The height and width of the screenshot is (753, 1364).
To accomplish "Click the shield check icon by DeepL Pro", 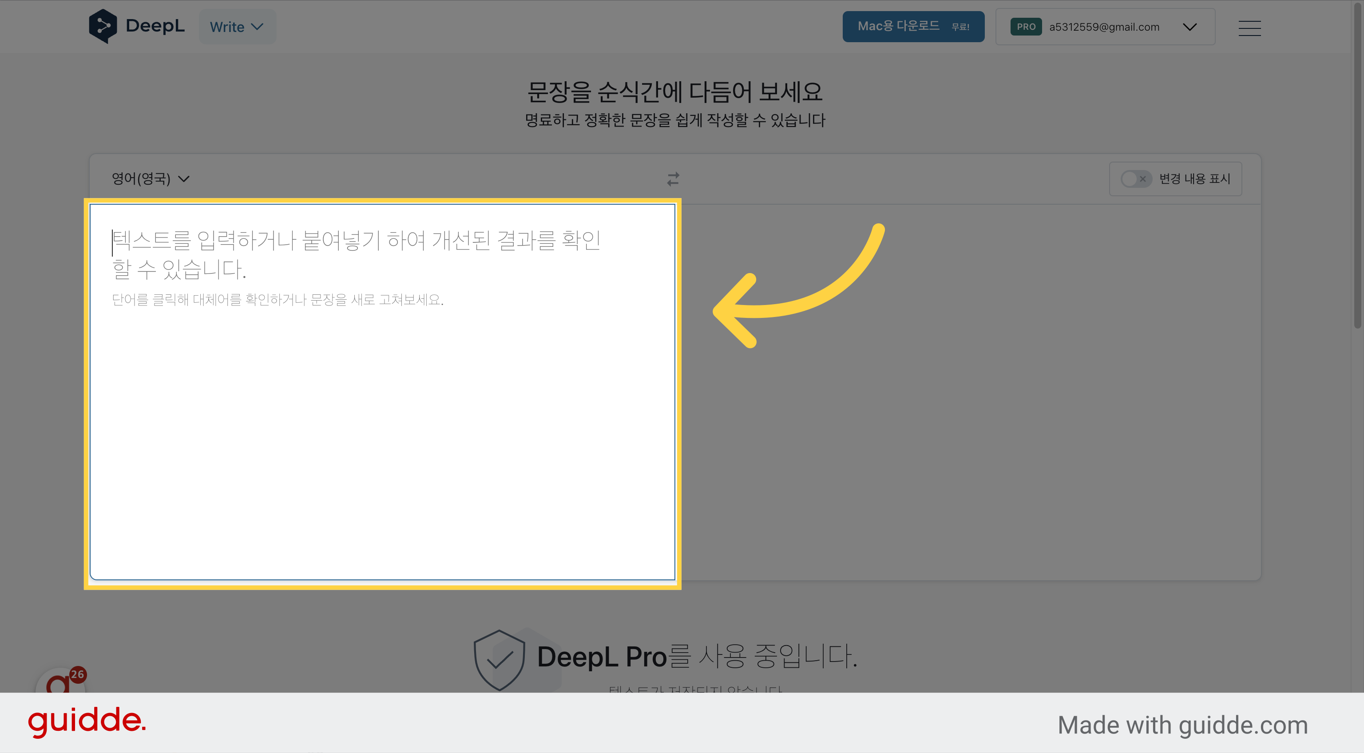I will tap(499, 660).
